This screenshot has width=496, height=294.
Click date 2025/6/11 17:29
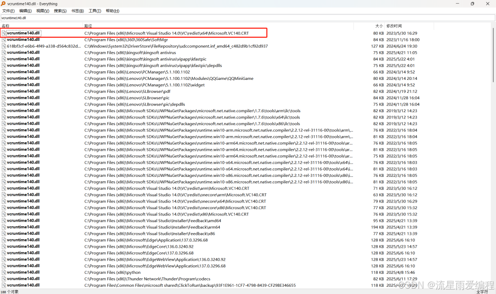pyautogui.click(x=402, y=279)
